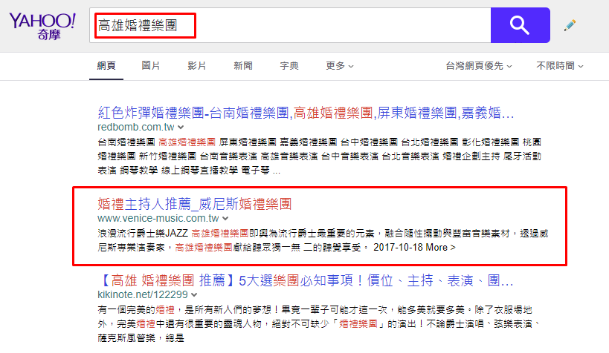
Task: Switch to the 圖片 tab
Action: pyautogui.click(x=151, y=66)
